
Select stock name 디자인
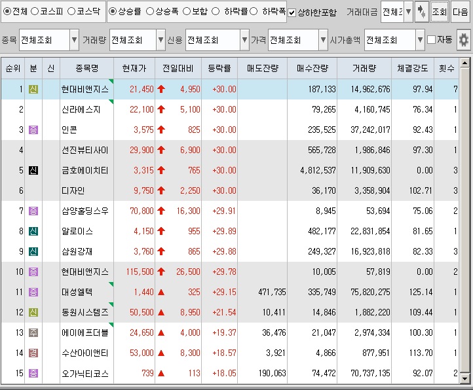(x=73, y=190)
